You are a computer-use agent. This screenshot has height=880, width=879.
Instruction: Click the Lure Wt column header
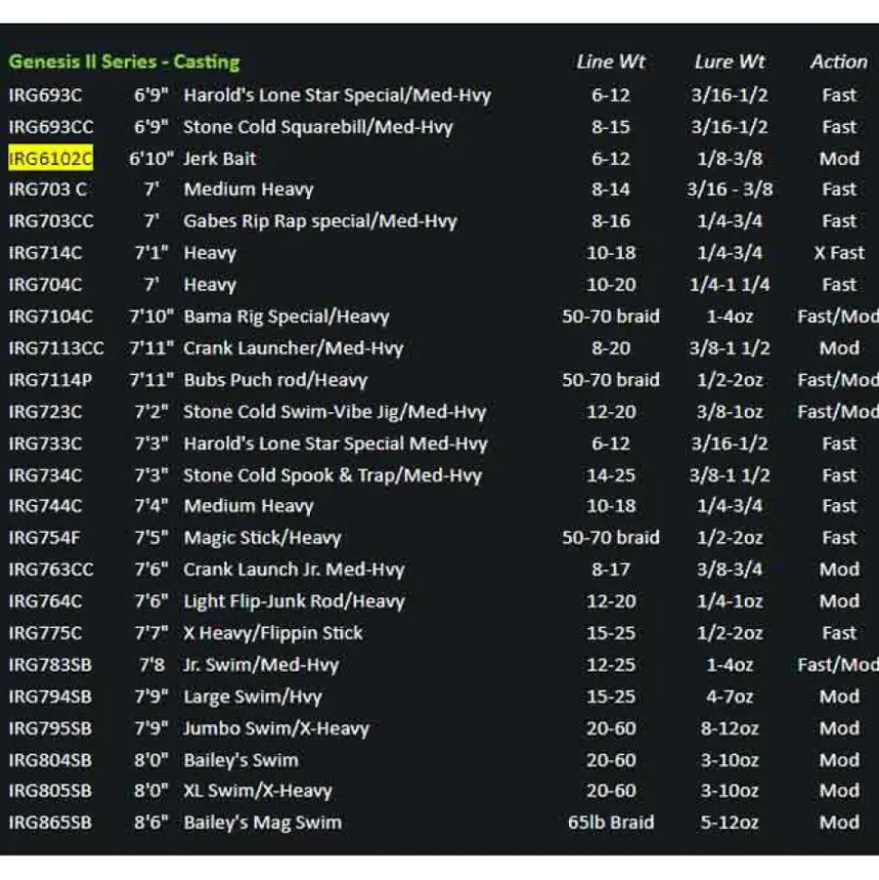[x=729, y=62]
